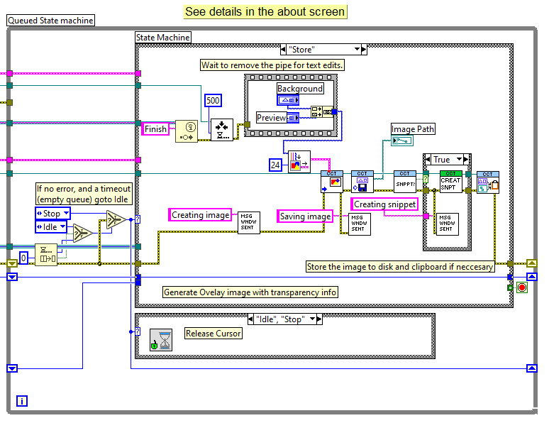Image resolution: width=549 pixels, height=423 pixels.
Task: Click the Saving image string constant
Action: click(x=305, y=216)
